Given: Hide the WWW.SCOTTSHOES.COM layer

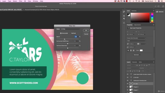Looking at the screenshot, I should pyautogui.click(x=128, y=81).
